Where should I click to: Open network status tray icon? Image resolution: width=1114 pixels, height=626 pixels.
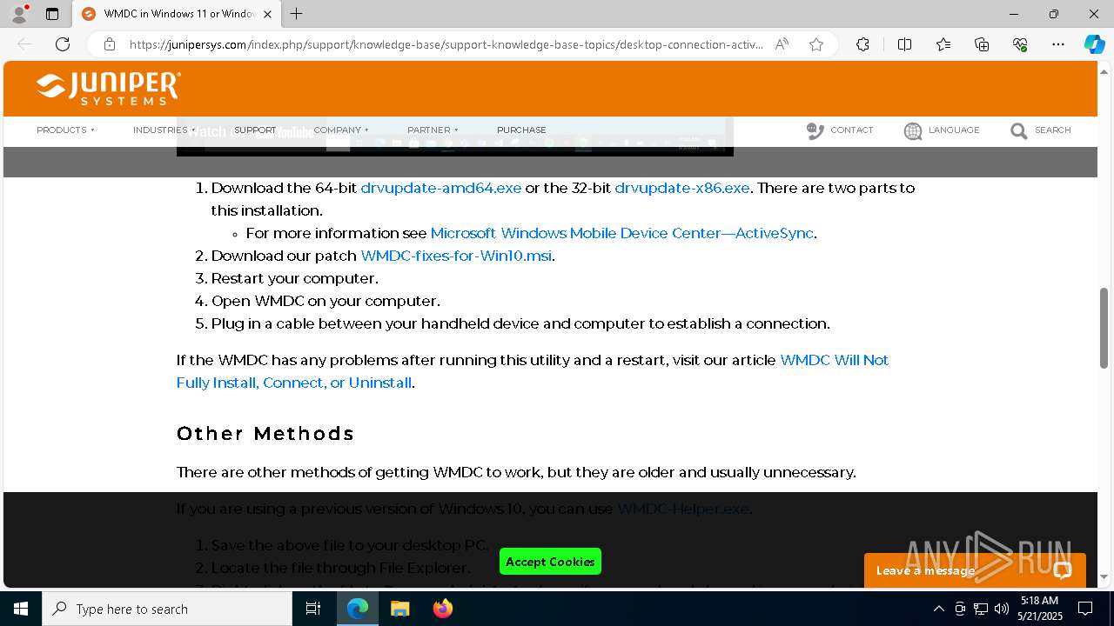tap(981, 609)
